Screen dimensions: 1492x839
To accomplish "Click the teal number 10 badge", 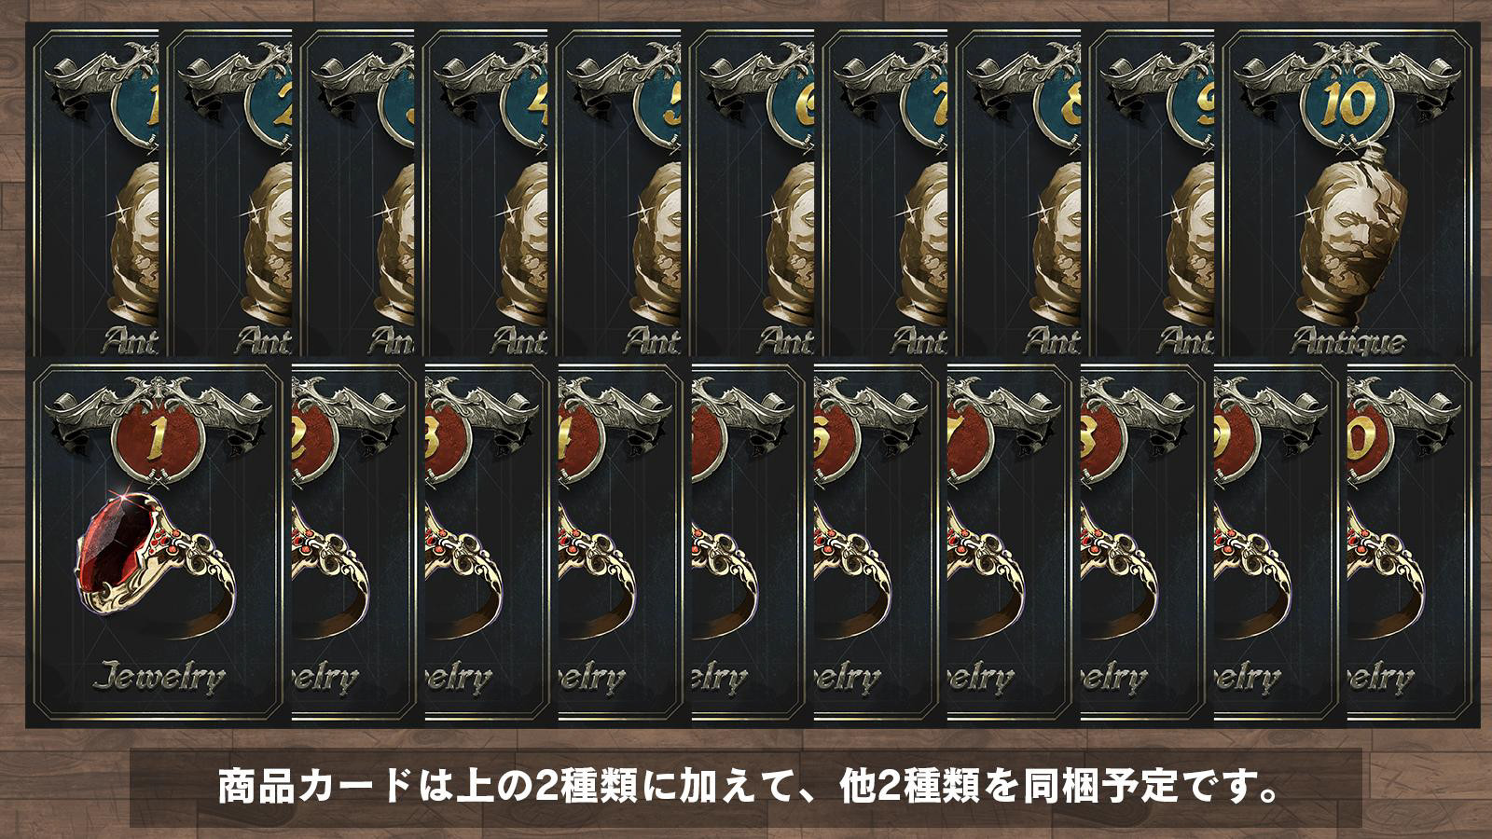I will [x=1347, y=109].
